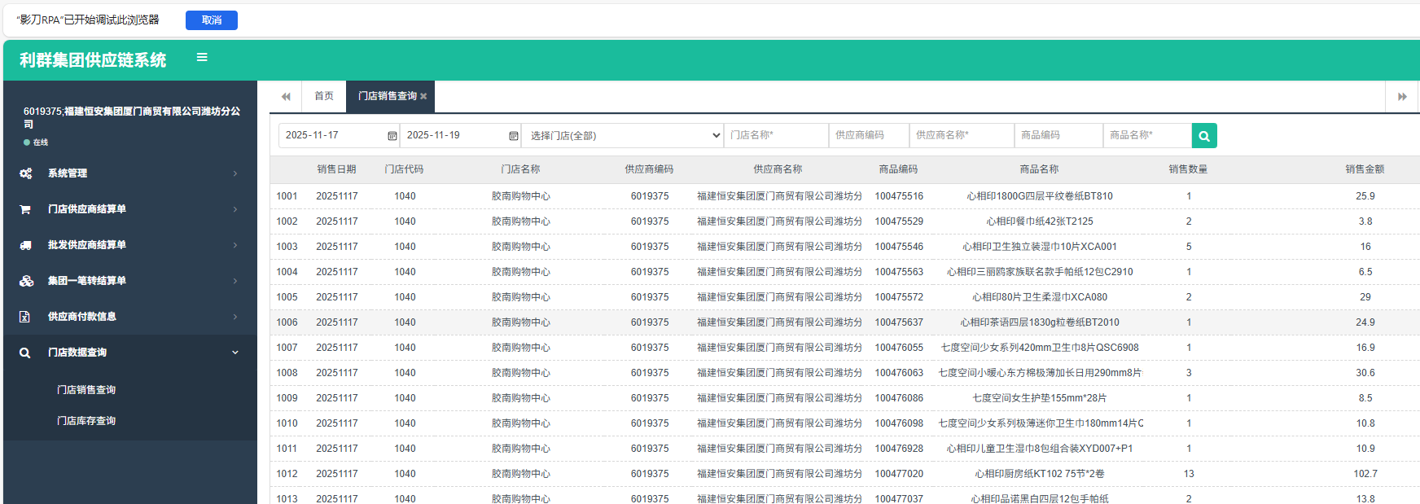Select row number 1001
Screen dimensions: 1420x504
coord(287,196)
